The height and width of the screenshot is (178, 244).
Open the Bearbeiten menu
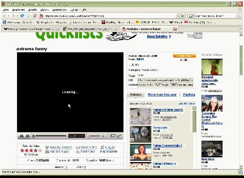tap(18, 10)
